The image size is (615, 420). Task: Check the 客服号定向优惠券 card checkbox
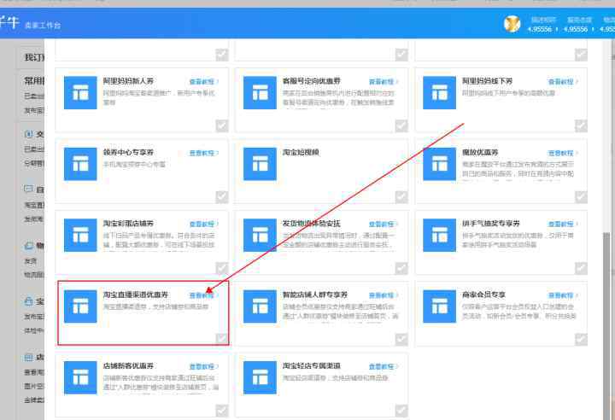click(x=401, y=125)
